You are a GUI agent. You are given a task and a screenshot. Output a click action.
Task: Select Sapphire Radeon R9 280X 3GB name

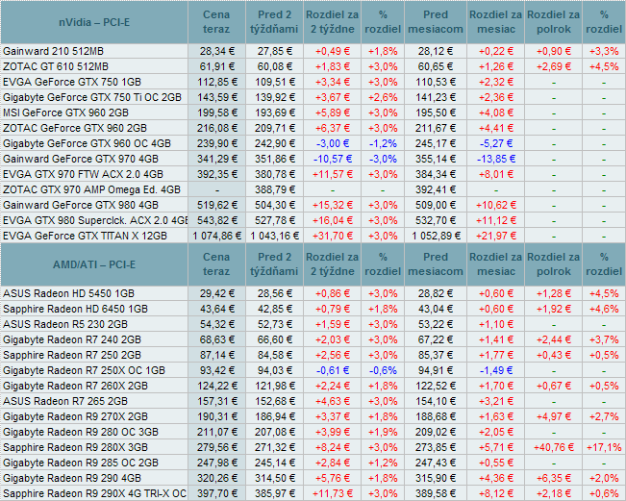[x=75, y=447]
